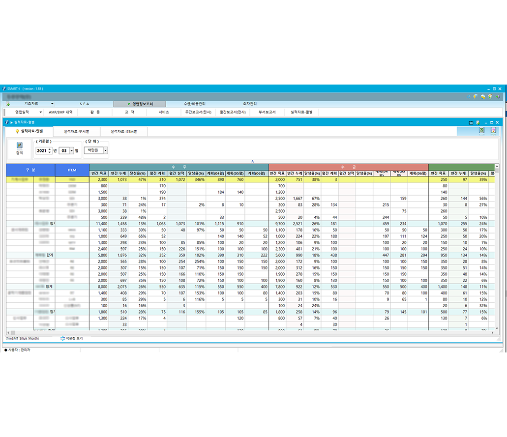The image size is (507, 437).
Task: Collapse the search panel with the chevron
Action: pos(252,161)
